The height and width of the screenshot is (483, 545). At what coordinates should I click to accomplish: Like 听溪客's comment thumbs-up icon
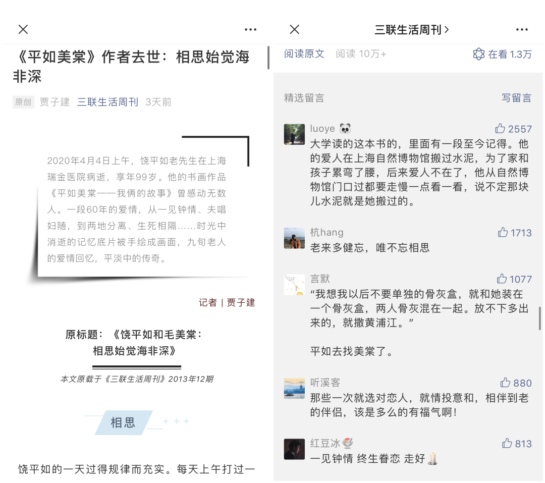(x=505, y=383)
